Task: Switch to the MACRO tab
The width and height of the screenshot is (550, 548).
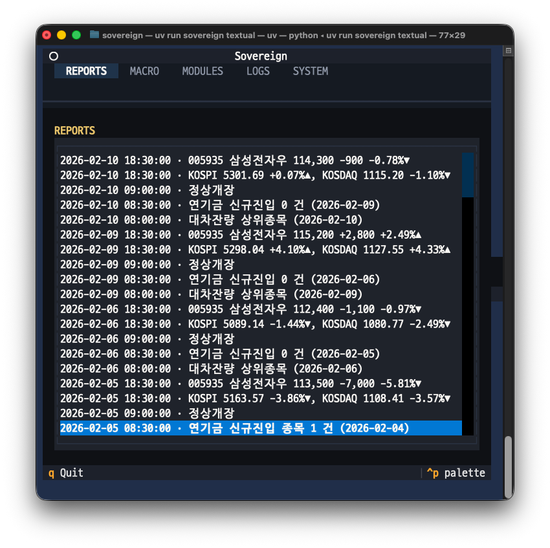Action: [144, 71]
